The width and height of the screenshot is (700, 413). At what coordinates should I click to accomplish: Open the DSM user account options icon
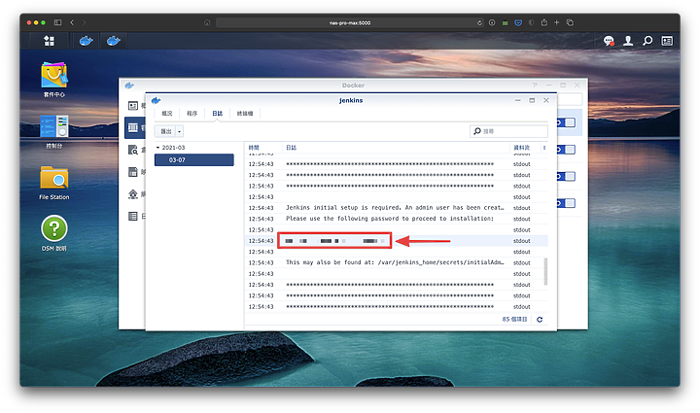(628, 41)
